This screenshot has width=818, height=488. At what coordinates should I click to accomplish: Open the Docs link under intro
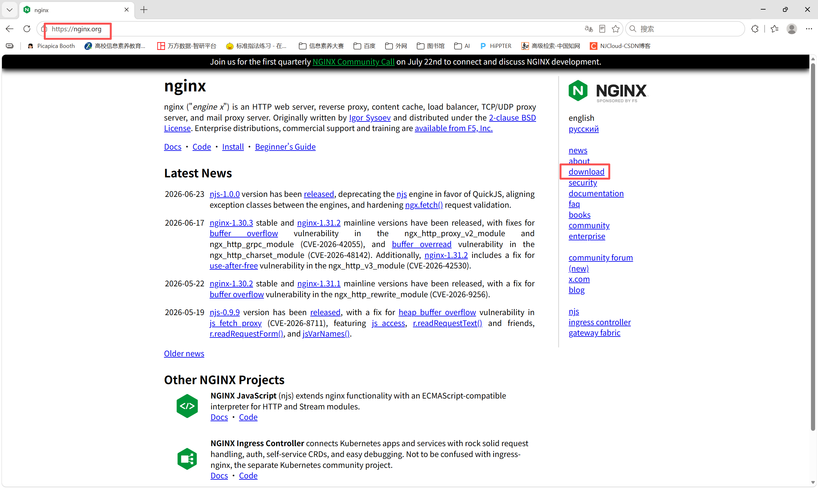173,147
